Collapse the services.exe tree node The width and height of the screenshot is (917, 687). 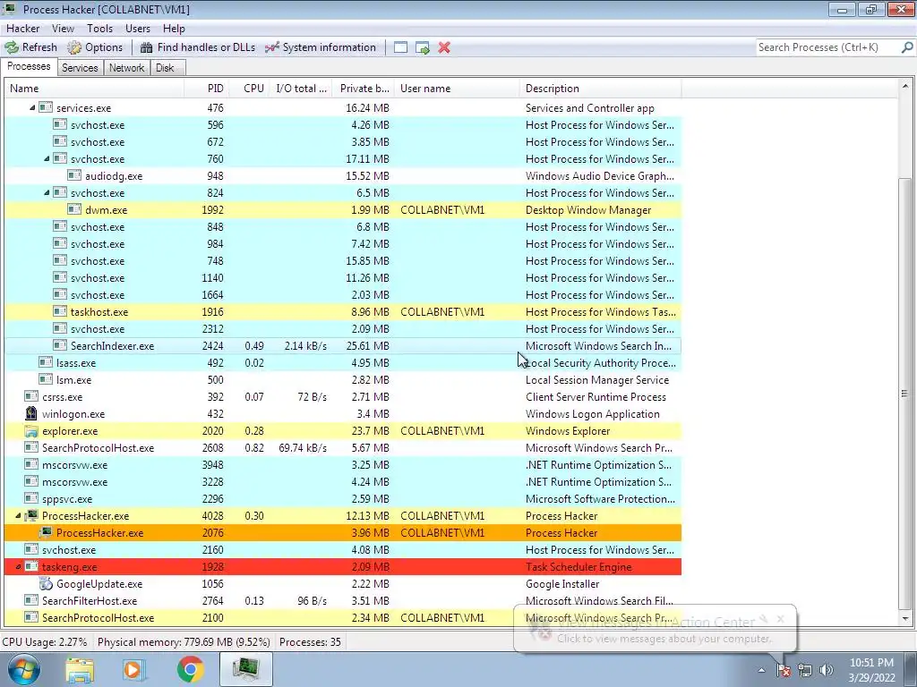point(32,108)
